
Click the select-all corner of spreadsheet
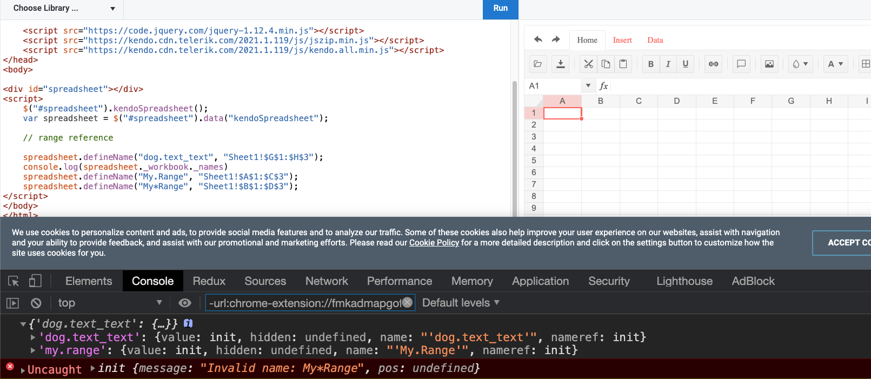click(x=534, y=101)
